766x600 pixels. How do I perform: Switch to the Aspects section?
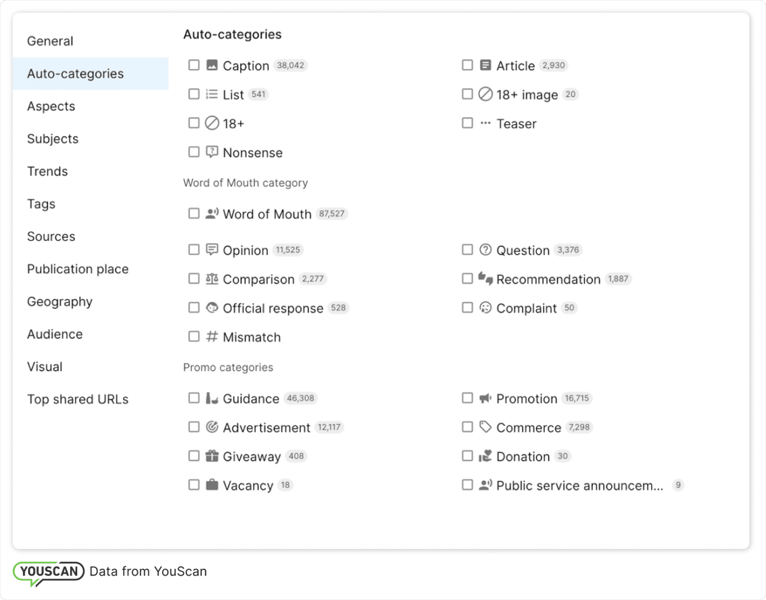[x=51, y=106]
